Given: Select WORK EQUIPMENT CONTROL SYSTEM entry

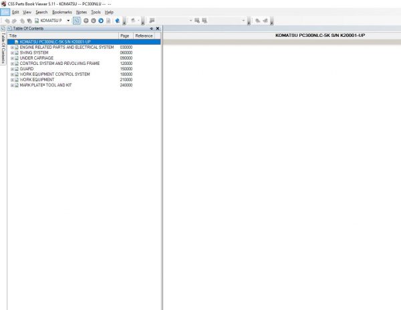Looking at the screenshot, I should click(x=55, y=74).
